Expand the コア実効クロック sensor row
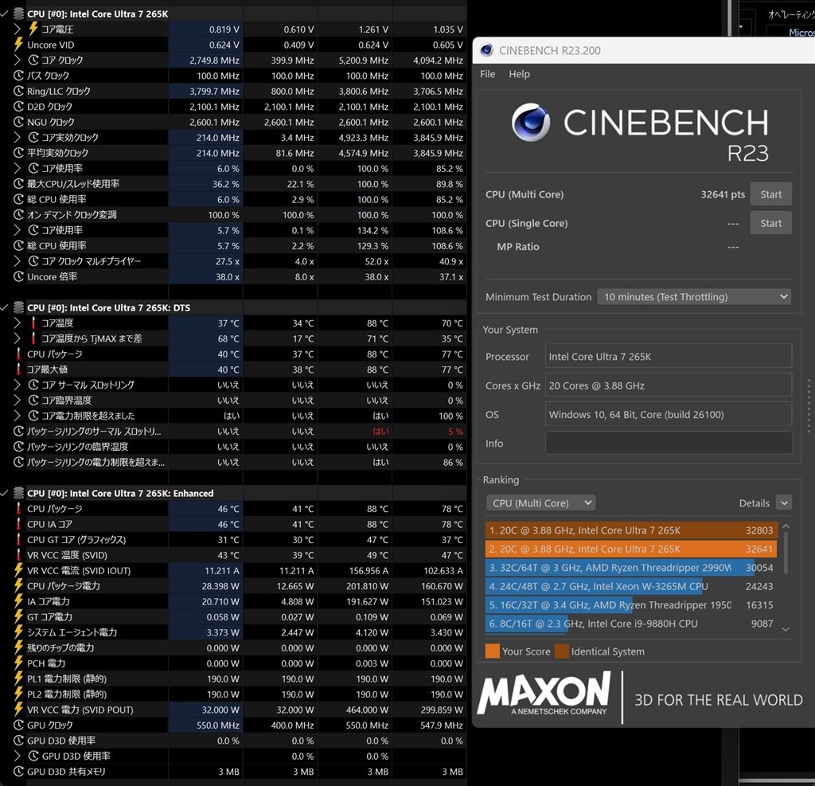 tap(18, 137)
